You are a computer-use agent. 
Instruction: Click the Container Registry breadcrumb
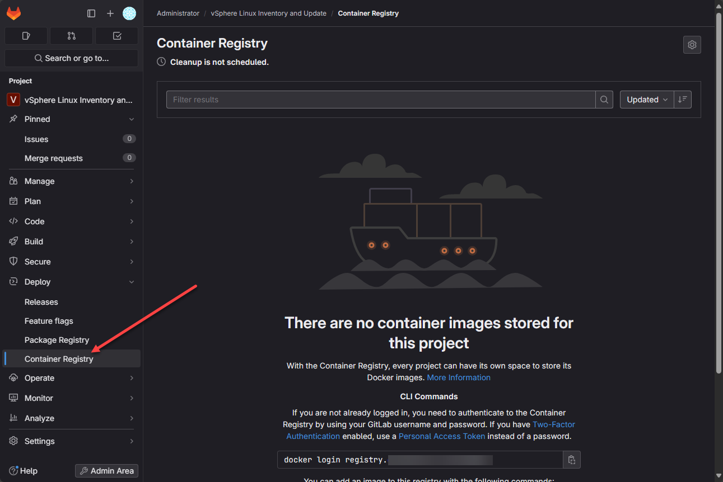click(x=369, y=13)
